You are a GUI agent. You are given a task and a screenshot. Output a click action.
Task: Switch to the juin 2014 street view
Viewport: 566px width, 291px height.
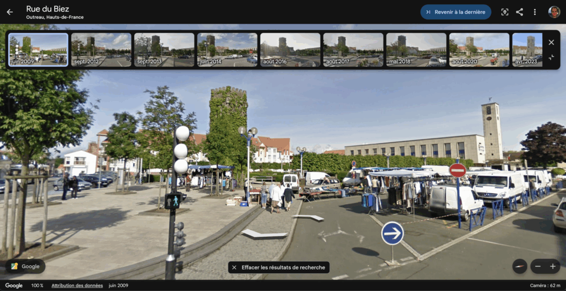click(227, 50)
